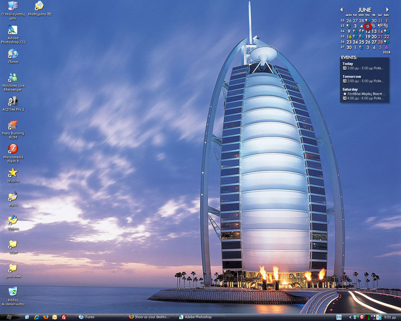This screenshot has width=401, height=321.
Task: Go to next month in calendar
Action: coord(387,10)
